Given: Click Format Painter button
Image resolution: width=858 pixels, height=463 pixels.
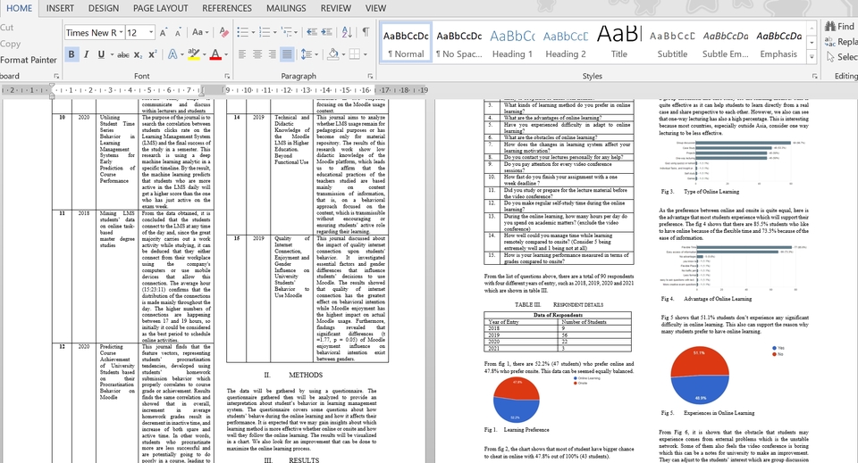Looking at the screenshot, I should point(29,60).
